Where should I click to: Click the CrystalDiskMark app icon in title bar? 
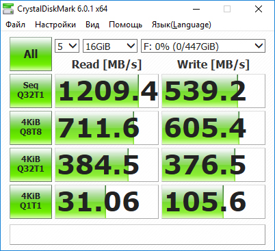[8, 9]
